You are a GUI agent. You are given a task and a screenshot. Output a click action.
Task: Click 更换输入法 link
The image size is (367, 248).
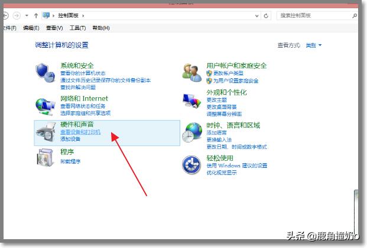(219, 140)
